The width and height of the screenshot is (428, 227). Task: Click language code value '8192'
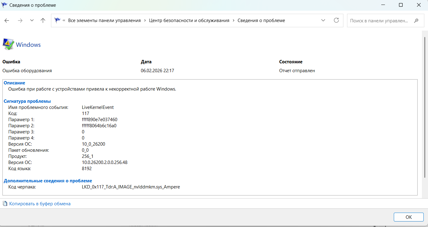(x=87, y=169)
